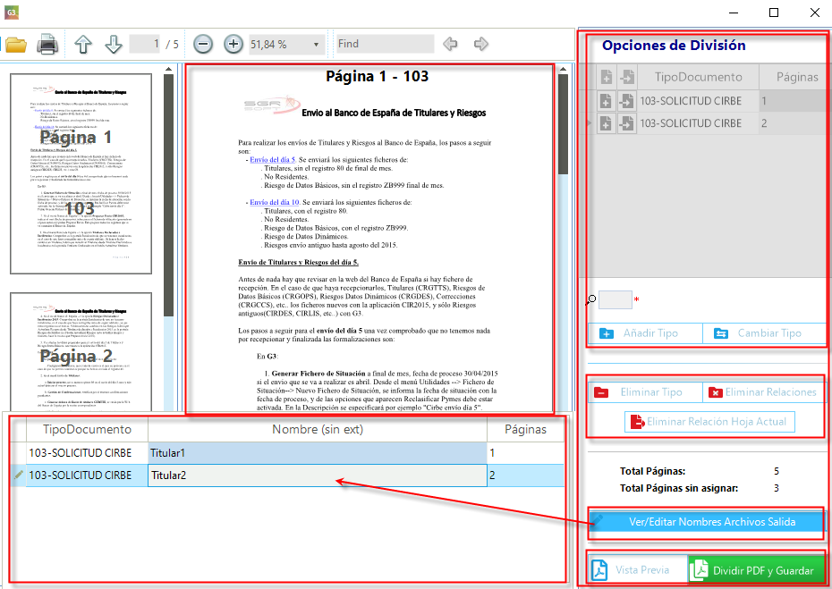Click TipoDocumento cell in the Titular2 row
832x589 pixels.
[x=88, y=475]
